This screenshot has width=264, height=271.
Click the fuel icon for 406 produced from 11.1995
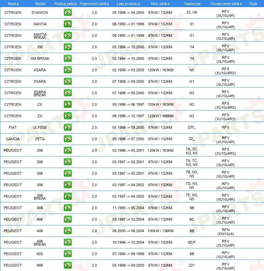coord(68,208)
